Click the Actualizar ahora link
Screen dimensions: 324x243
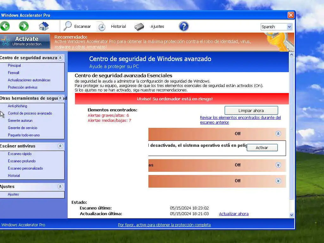point(234,214)
